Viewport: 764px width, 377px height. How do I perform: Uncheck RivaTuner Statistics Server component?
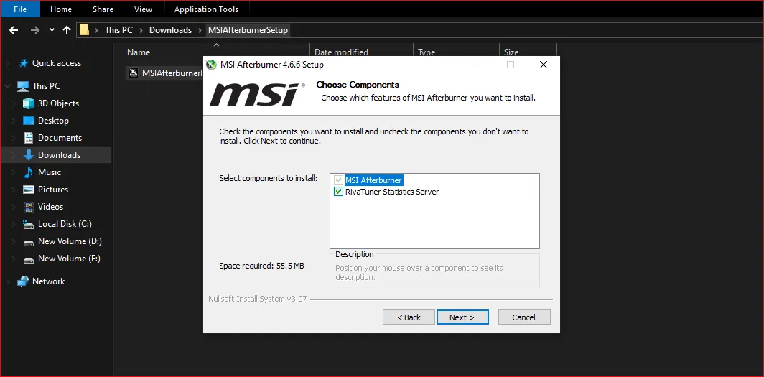pos(338,192)
